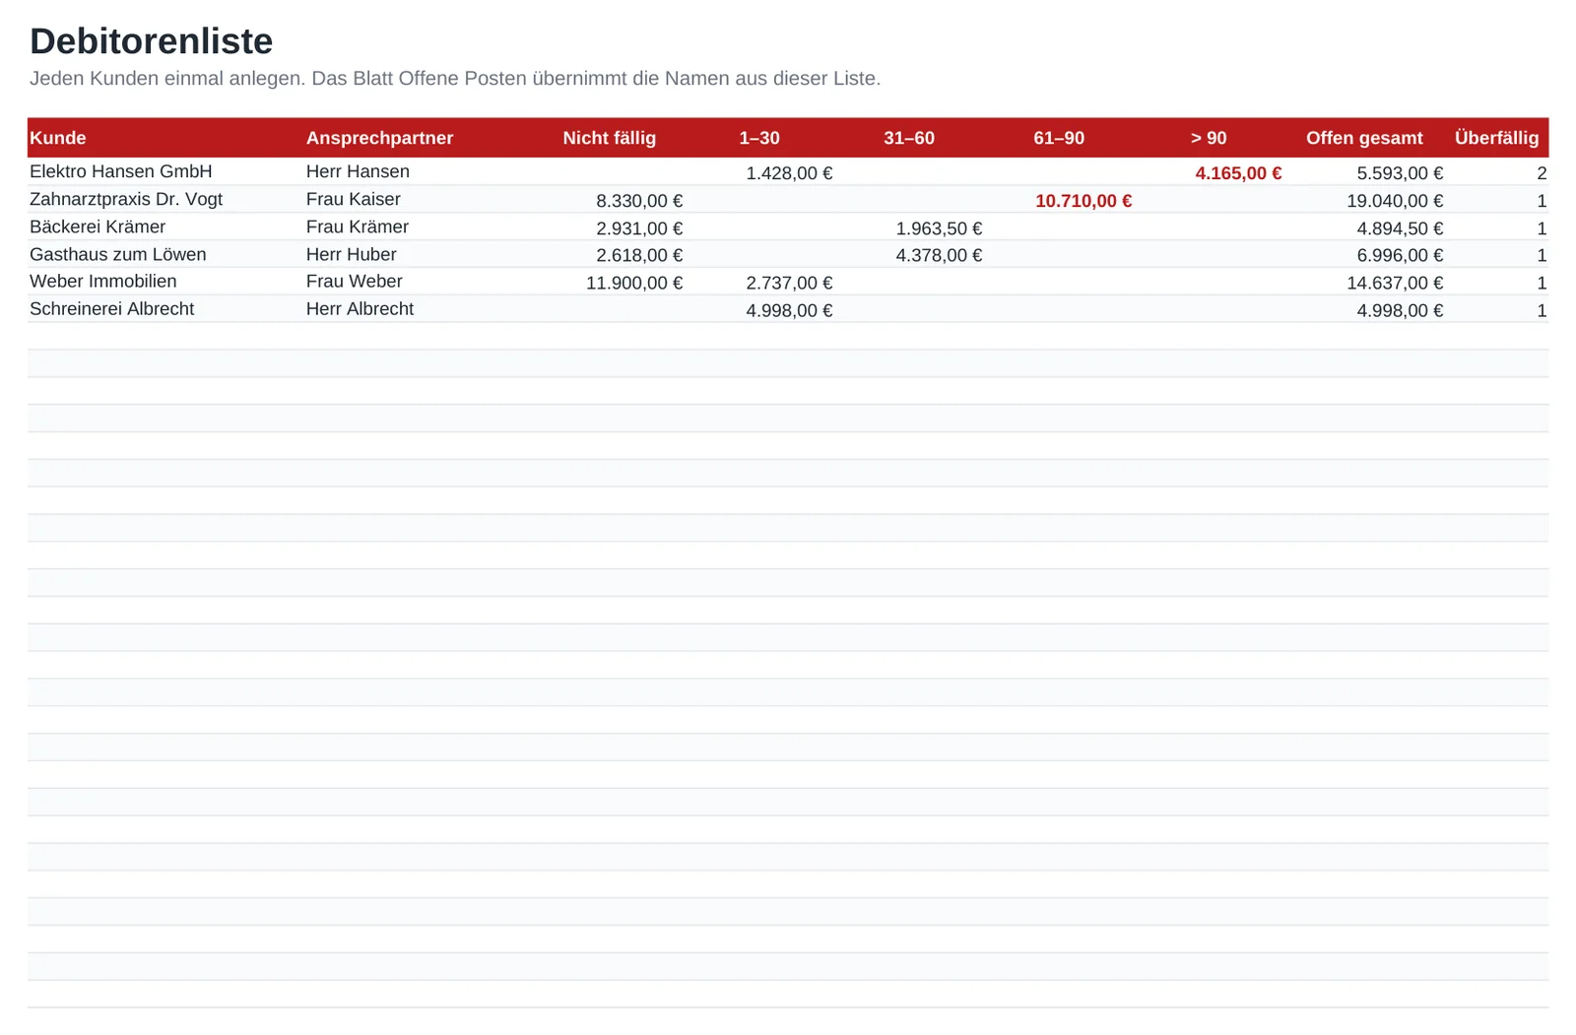Click the 1.428,00 € cell

coord(789,173)
